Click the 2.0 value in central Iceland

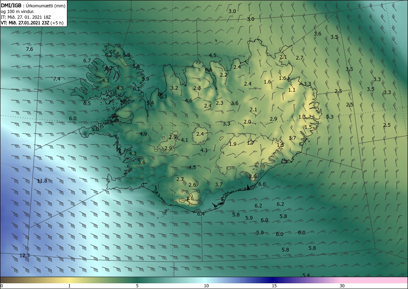point(248,122)
